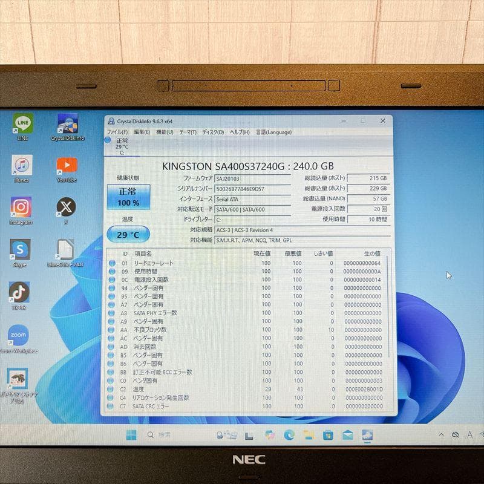Open the taskbar search box
Viewport: 484px width, 484px height.
(159, 434)
